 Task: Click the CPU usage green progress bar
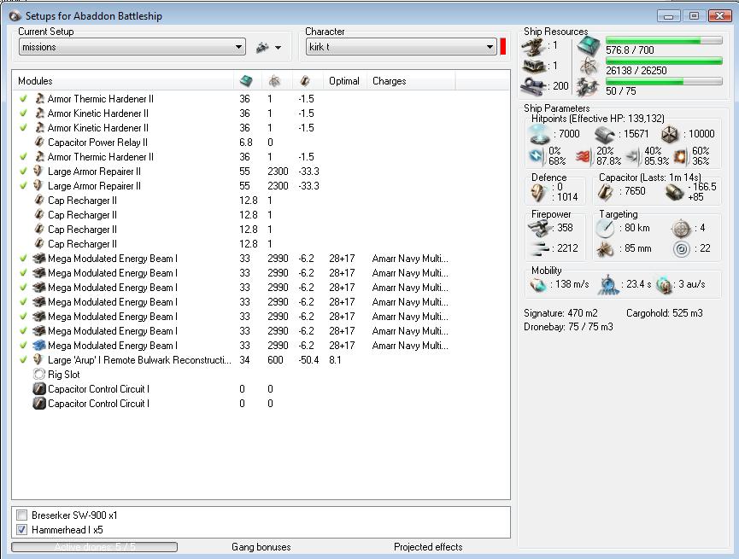(x=664, y=40)
